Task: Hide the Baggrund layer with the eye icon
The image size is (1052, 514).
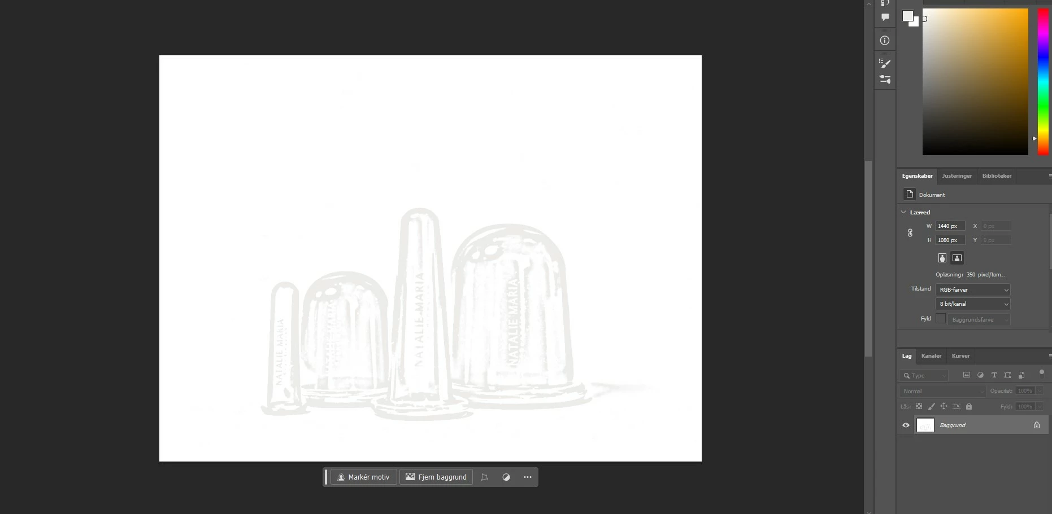Action: click(x=906, y=425)
